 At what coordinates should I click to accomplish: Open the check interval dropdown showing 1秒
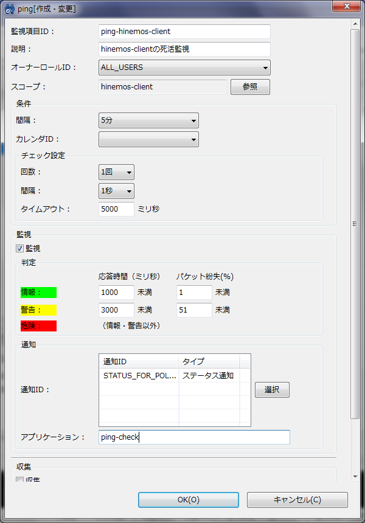(x=116, y=191)
